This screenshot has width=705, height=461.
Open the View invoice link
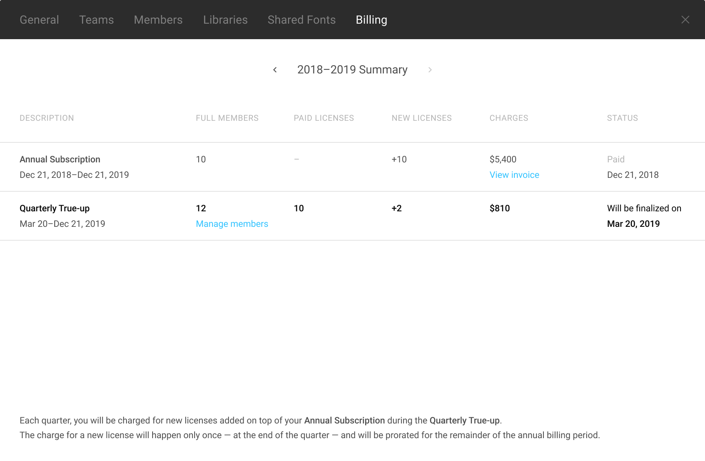(x=514, y=175)
